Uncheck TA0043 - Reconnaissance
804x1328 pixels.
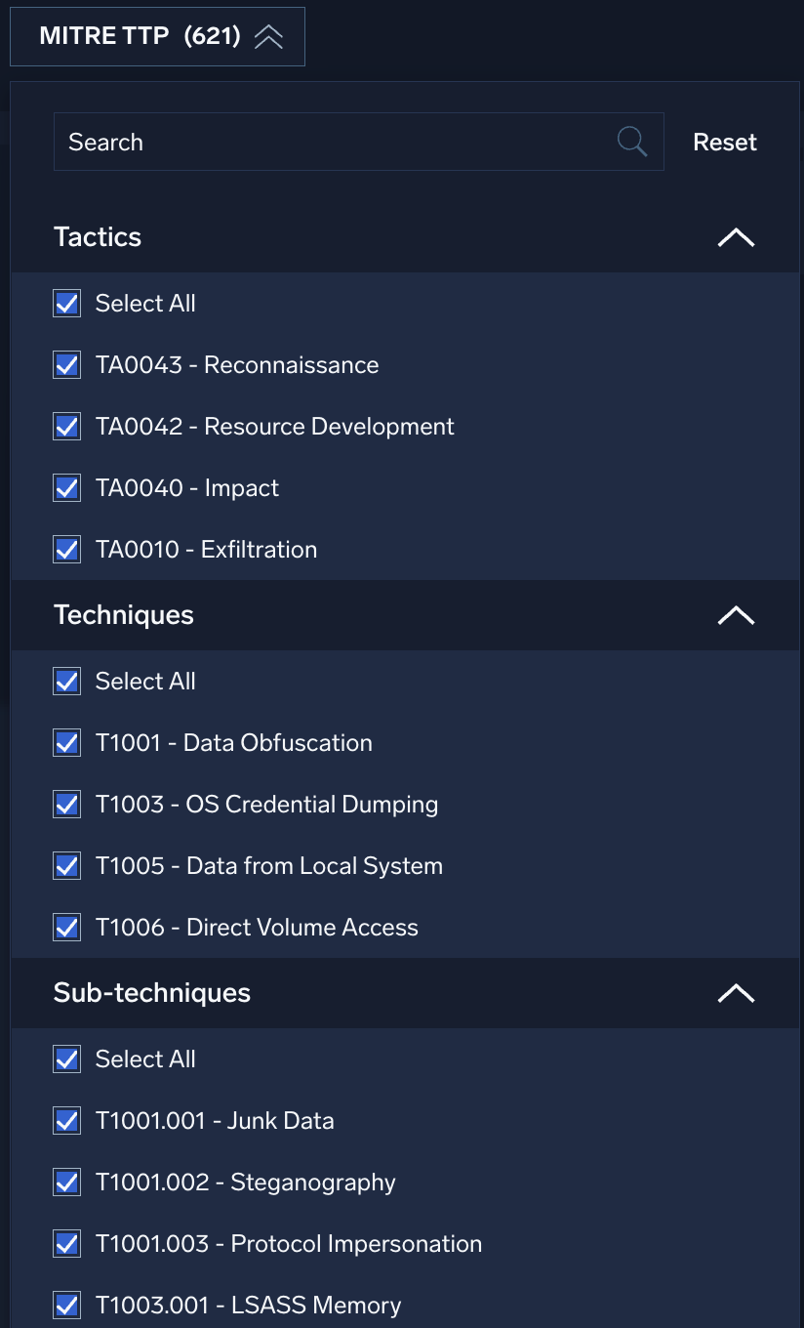click(67, 365)
